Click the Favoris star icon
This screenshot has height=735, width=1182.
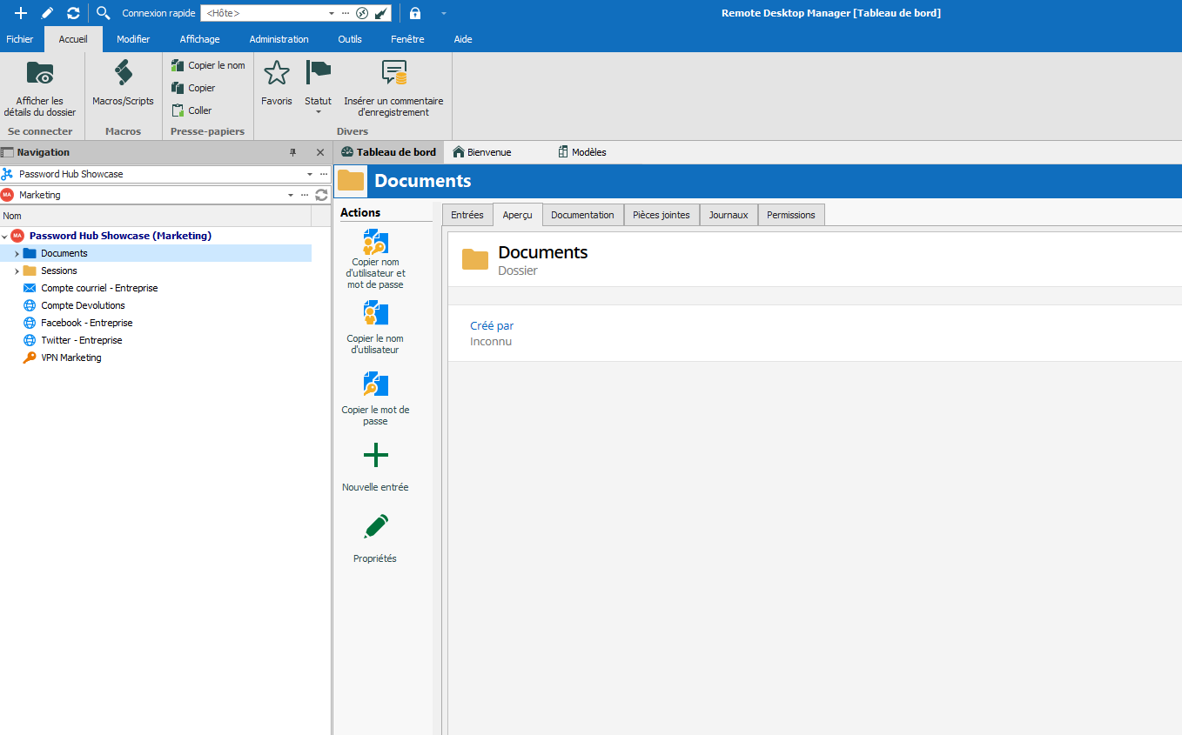276,74
